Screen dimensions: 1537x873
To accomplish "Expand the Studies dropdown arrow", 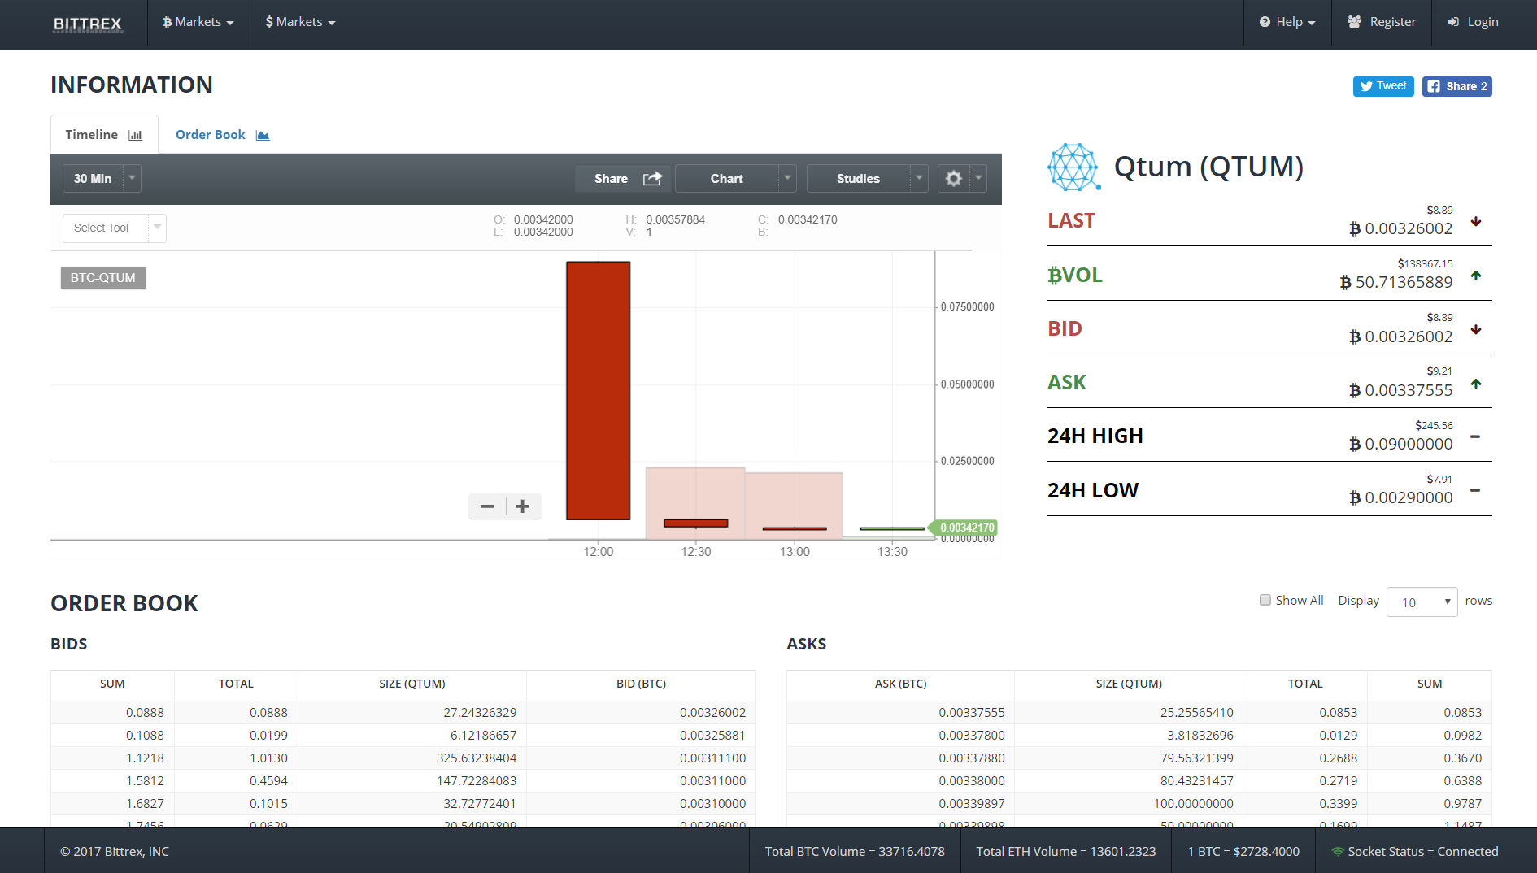I will tap(920, 179).
